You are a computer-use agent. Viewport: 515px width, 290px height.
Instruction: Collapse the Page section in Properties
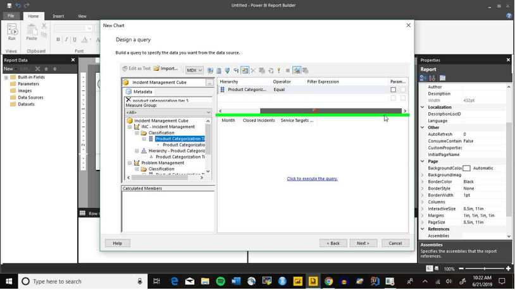[x=423, y=161]
